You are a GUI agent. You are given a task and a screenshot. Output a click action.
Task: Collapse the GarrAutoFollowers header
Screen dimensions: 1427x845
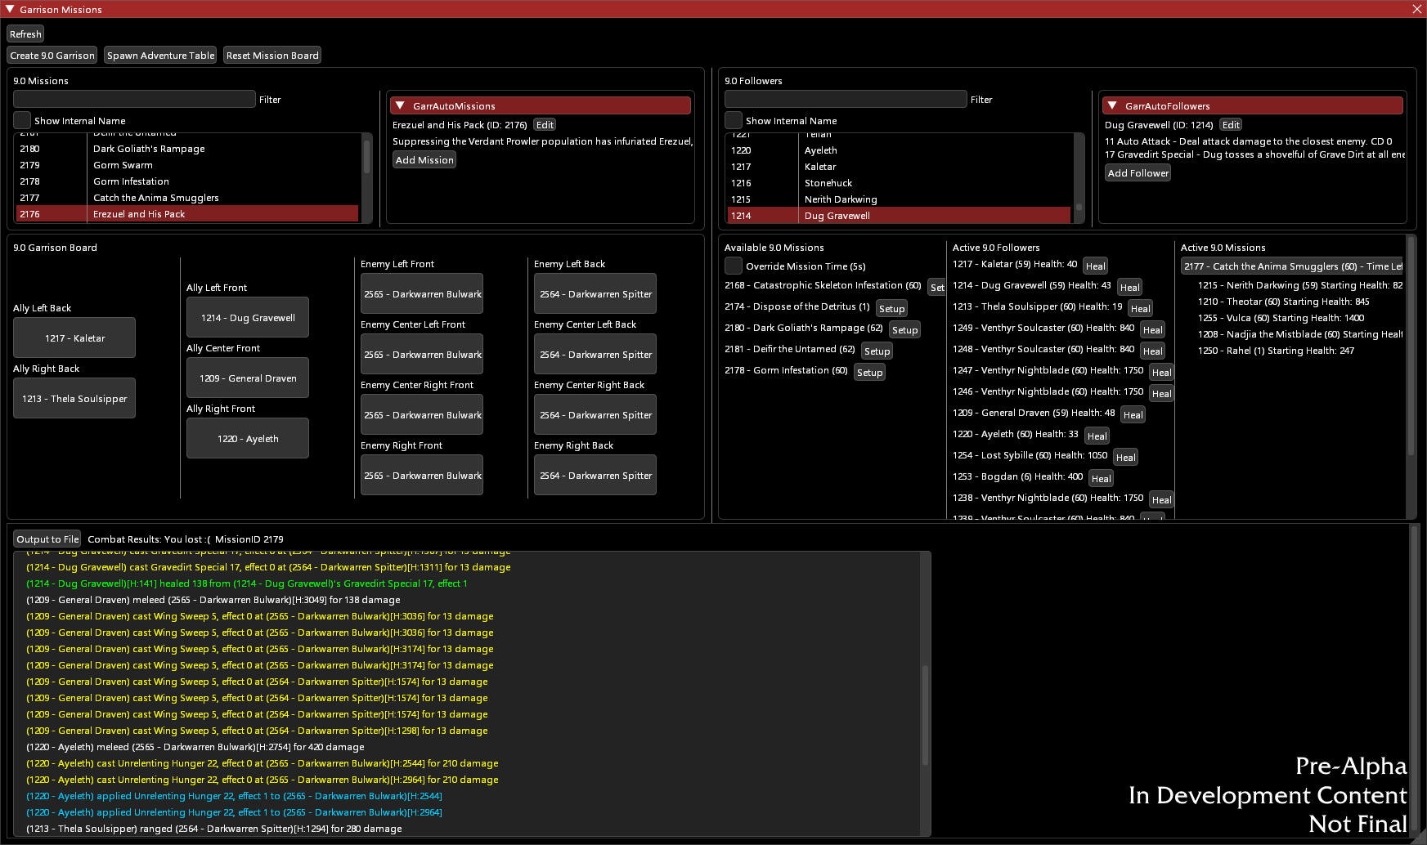pyautogui.click(x=1112, y=105)
